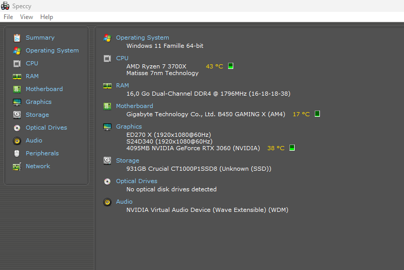Select the CPU section in sidebar
The width and height of the screenshot is (404, 270).
pyautogui.click(x=32, y=63)
